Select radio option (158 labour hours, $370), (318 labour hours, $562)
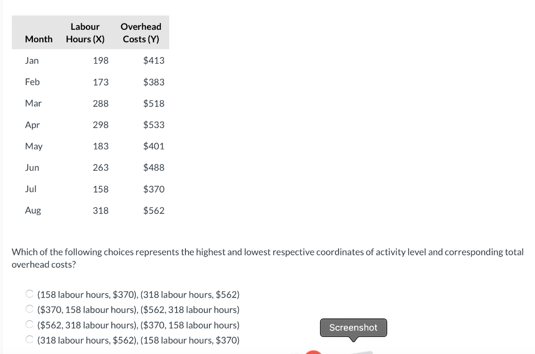The image size is (535, 354). coord(30,293)
